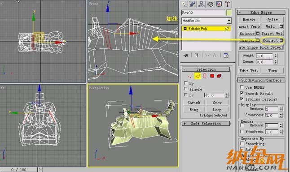Click Remove Modifier from the stack icon
The height and width of the screenshot is (172, 290).
[215, 55]
